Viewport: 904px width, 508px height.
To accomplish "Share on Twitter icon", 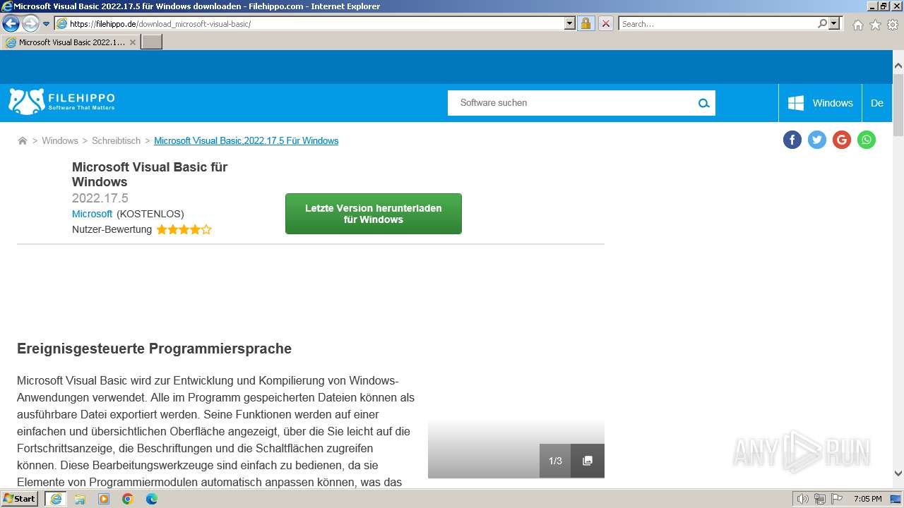I will point(817,140).
